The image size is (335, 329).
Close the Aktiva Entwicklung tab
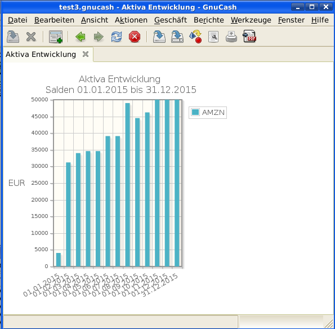(x=86, y=54)
